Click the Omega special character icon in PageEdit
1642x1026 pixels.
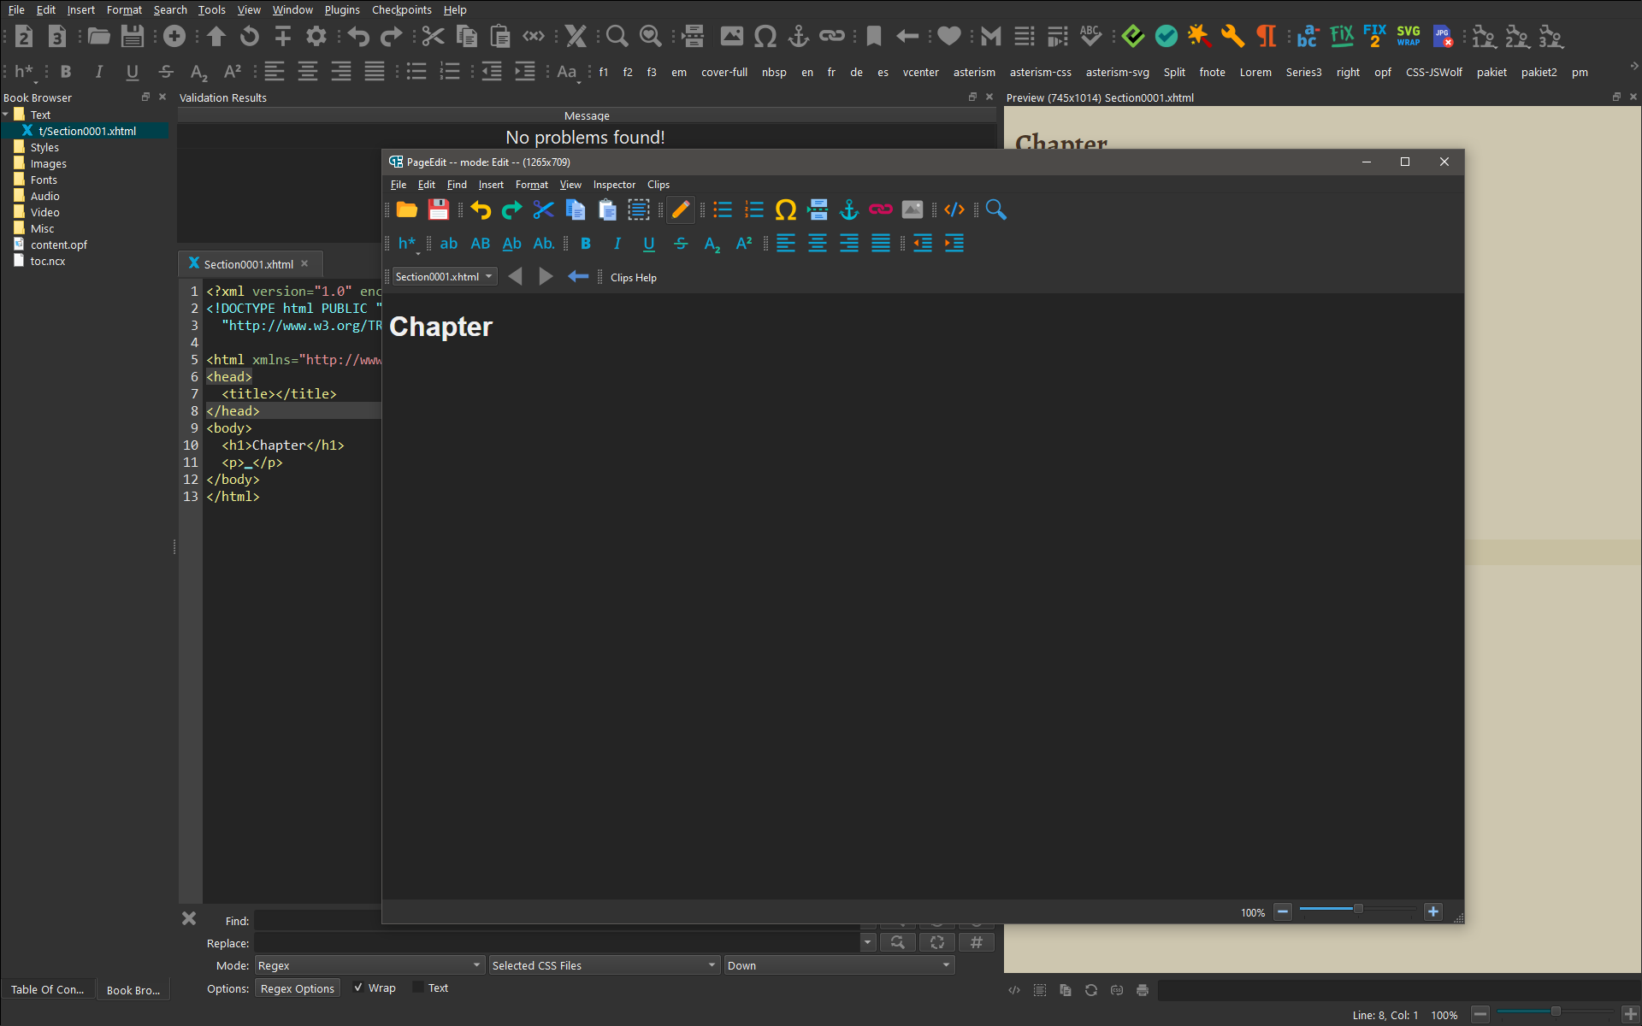tap(785, 209)
